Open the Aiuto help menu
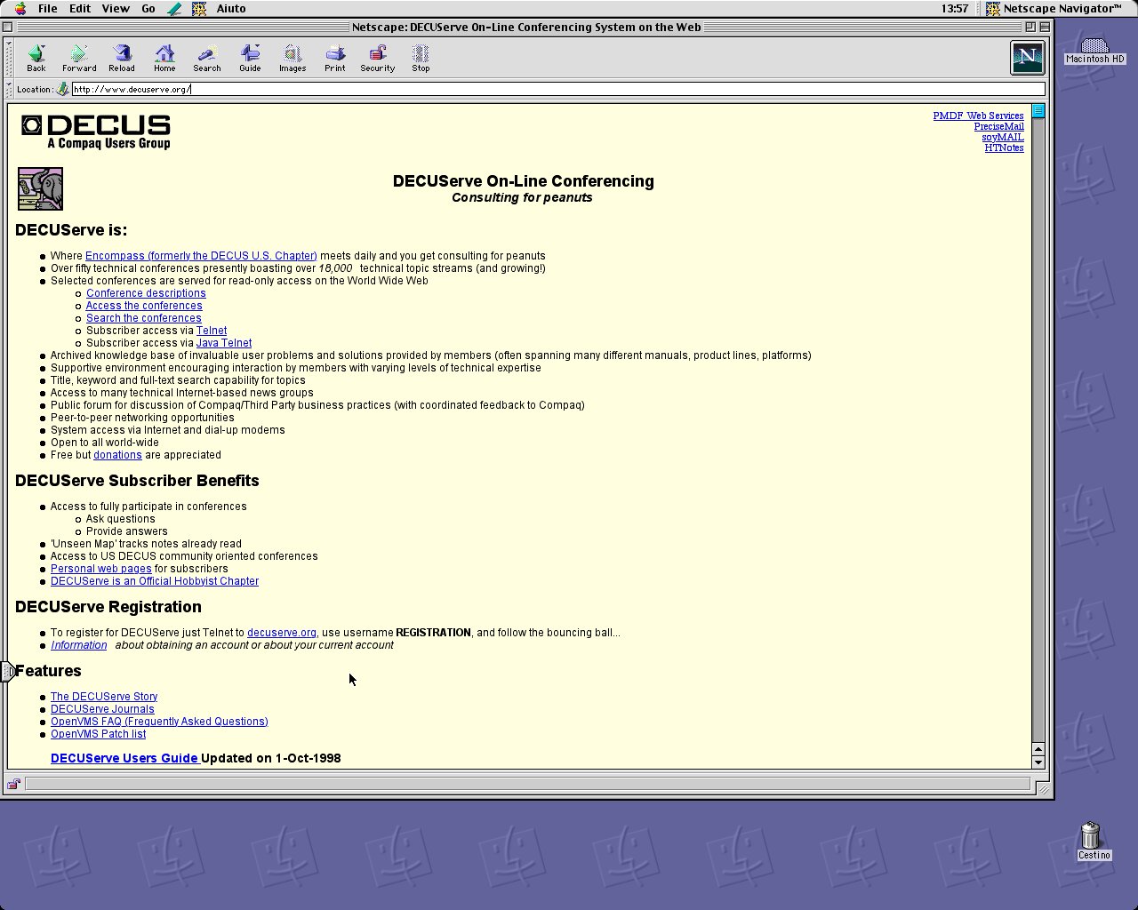1138x910 pixels. tap(231, 9)
